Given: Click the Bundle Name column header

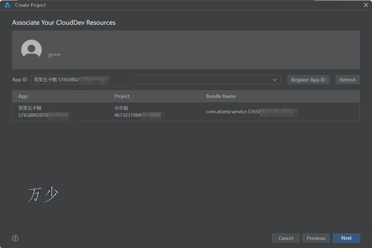Looking at the screenshot, I should (221, 96).
